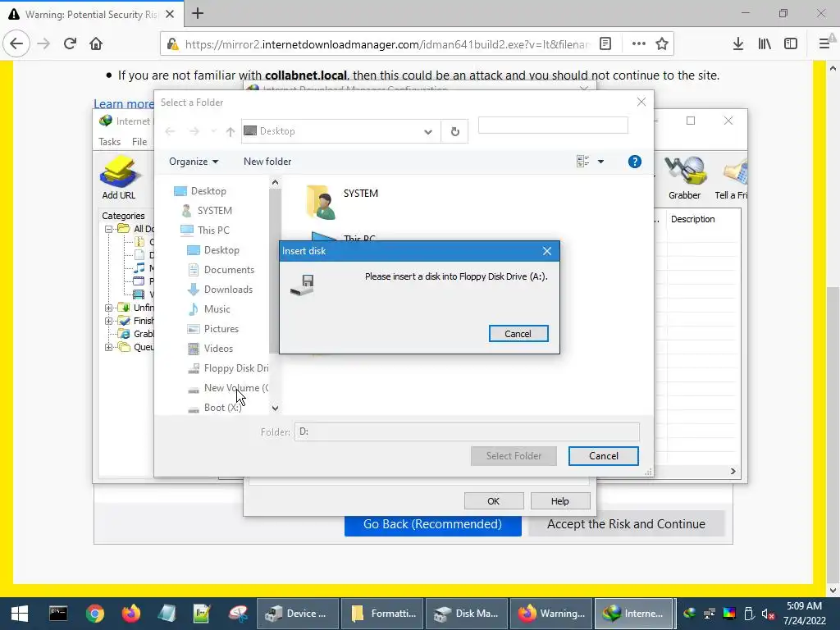Open Chrome from the taskbar
The width and height of the screenshot is (840, 630).
coord(94,614)
